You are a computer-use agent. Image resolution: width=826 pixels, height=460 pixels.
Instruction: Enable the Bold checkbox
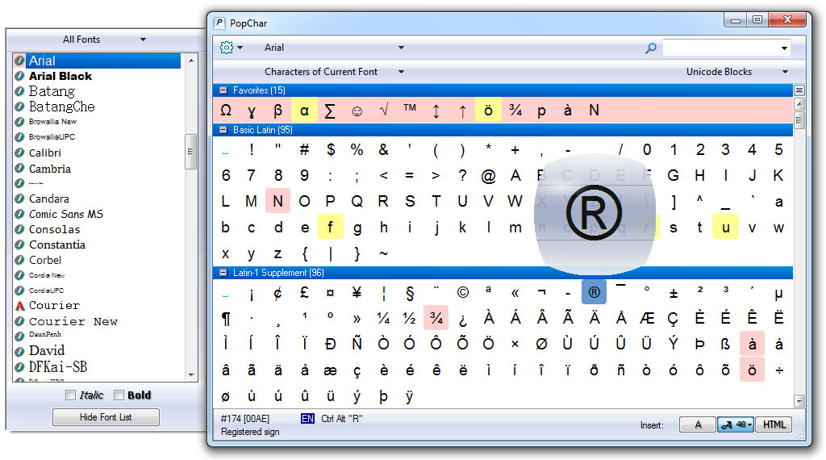[119, 395]
